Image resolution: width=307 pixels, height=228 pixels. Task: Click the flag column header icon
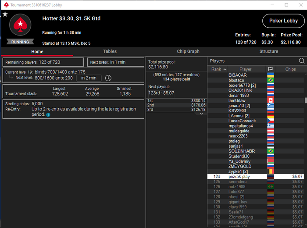[271, 69]
